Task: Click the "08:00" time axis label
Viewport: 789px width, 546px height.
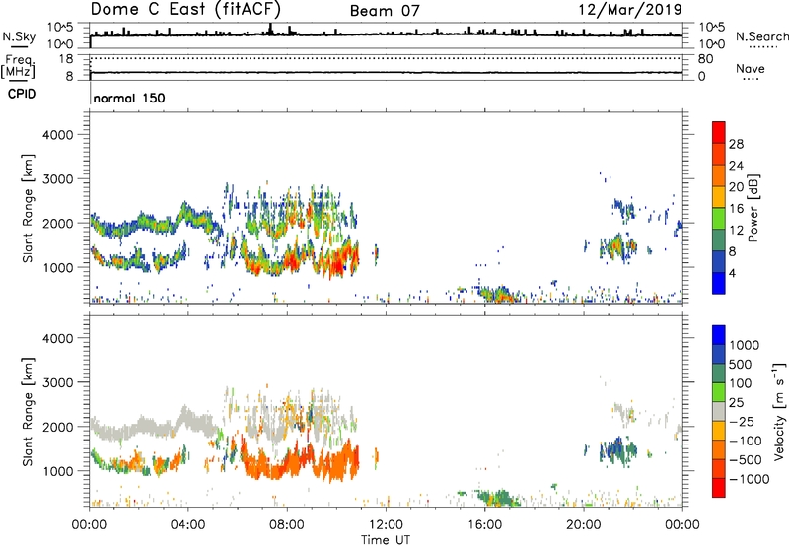Action: (287, 525)
